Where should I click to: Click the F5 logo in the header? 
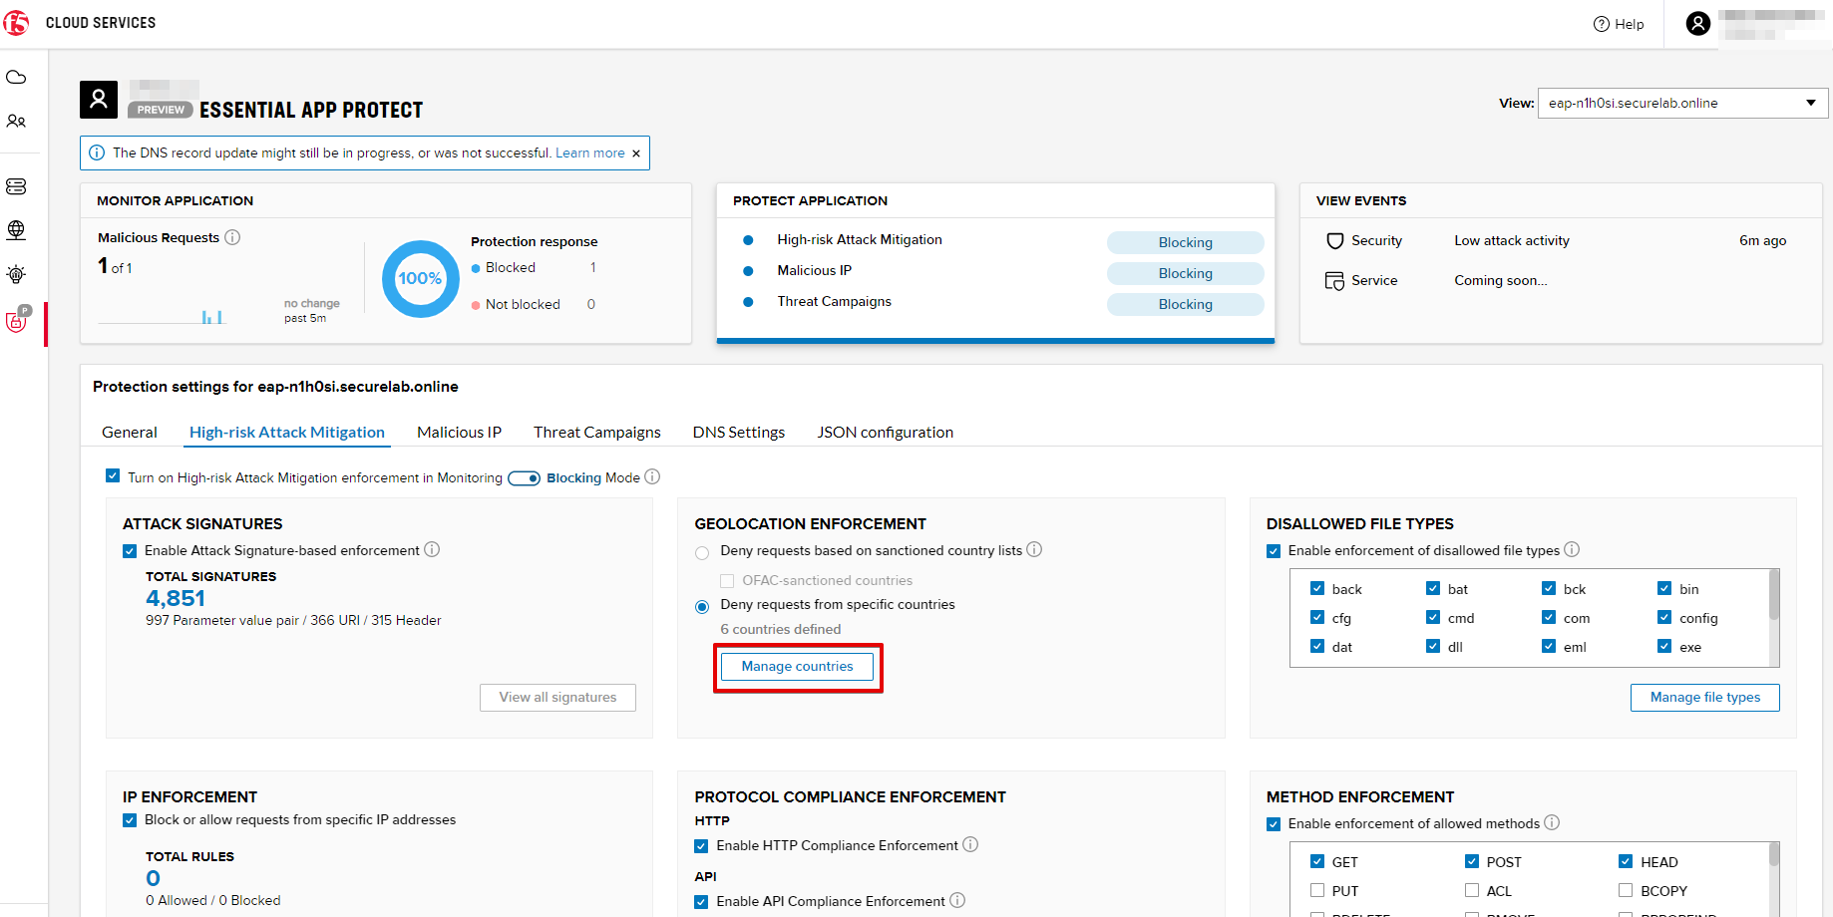pos(17,23)
